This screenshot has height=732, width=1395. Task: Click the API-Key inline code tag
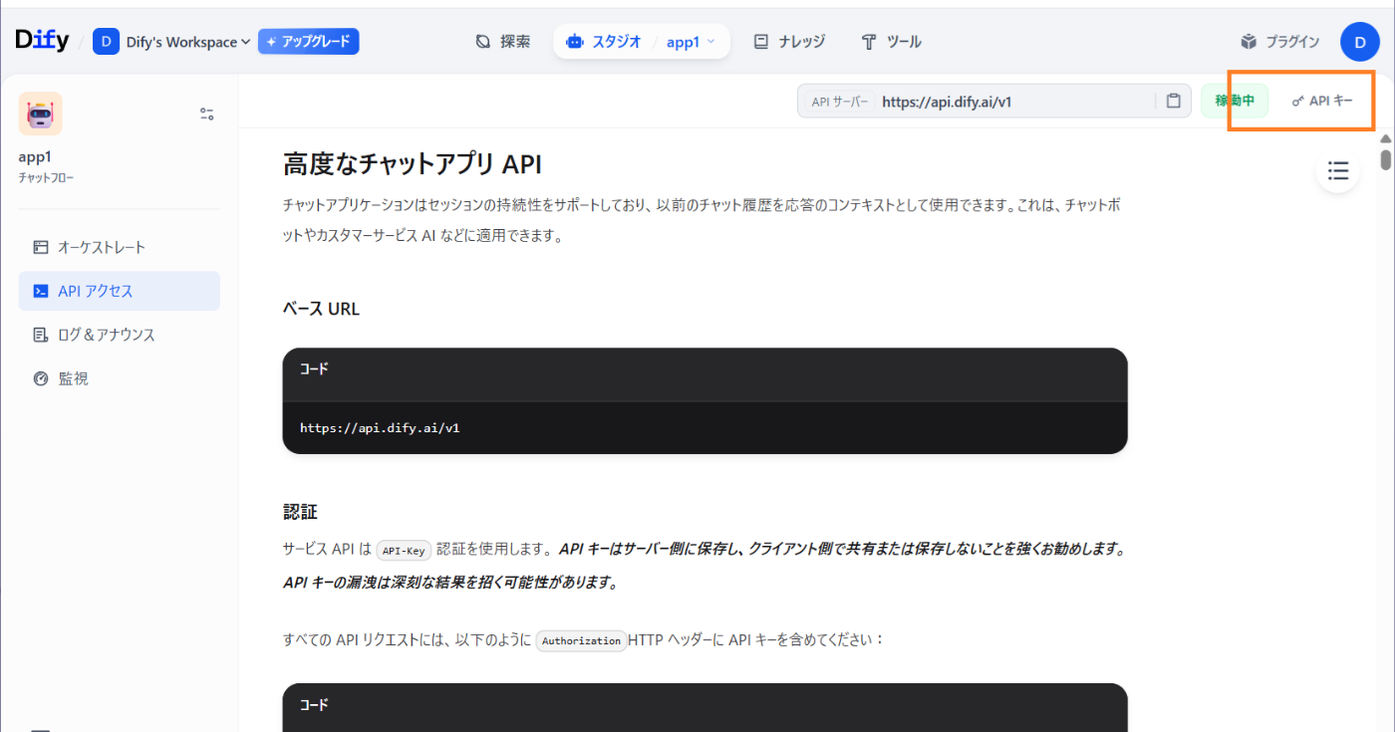404,550
